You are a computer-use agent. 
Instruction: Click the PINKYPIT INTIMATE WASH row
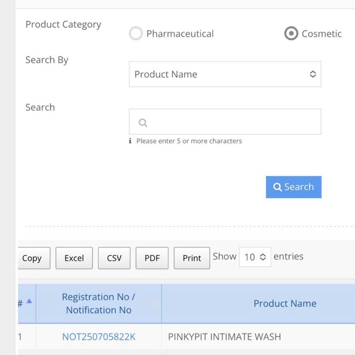pyautogui.click(x=225, y=337)
